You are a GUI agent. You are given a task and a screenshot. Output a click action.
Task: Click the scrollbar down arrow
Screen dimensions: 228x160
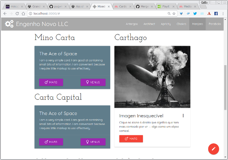pos(225,157)
